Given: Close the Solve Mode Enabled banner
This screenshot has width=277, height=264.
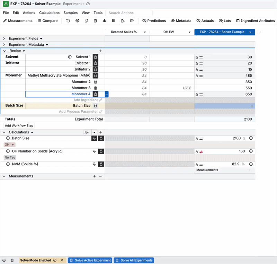Looking at the screenshot, I should tap(62, 260).
